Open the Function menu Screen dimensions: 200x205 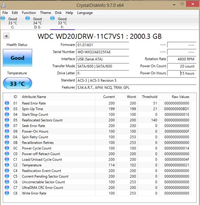click(x=29, y=13)
